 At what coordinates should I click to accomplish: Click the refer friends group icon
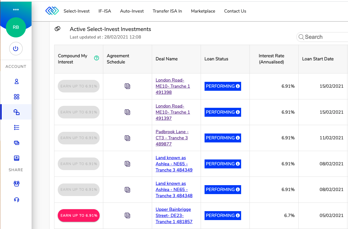tap(16, 183)
